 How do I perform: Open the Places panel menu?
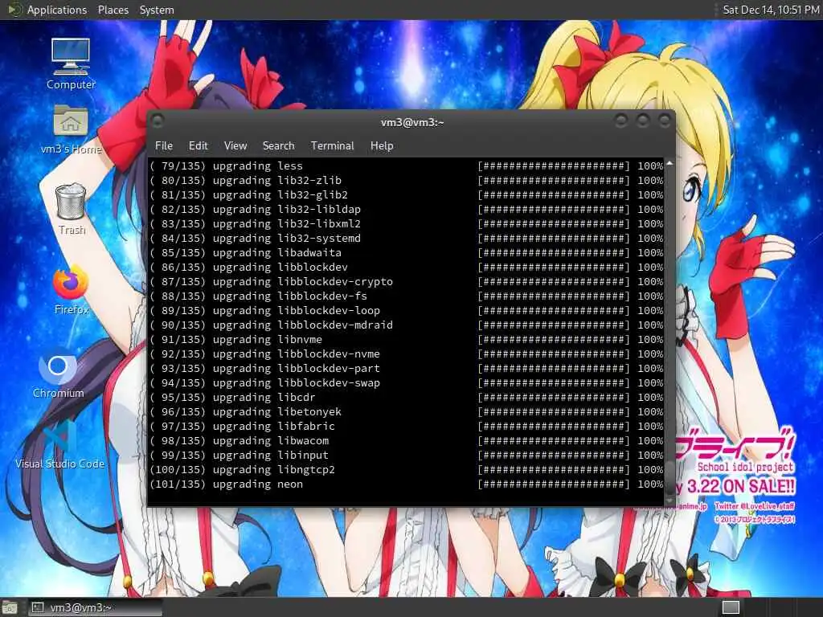(113, 10)
